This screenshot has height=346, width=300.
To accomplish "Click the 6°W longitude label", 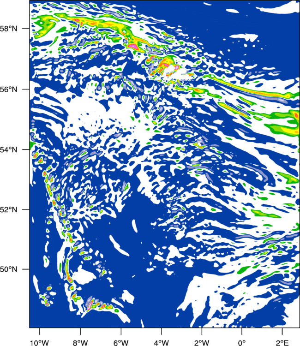I will pyautogui.click(x=121, y=343).
